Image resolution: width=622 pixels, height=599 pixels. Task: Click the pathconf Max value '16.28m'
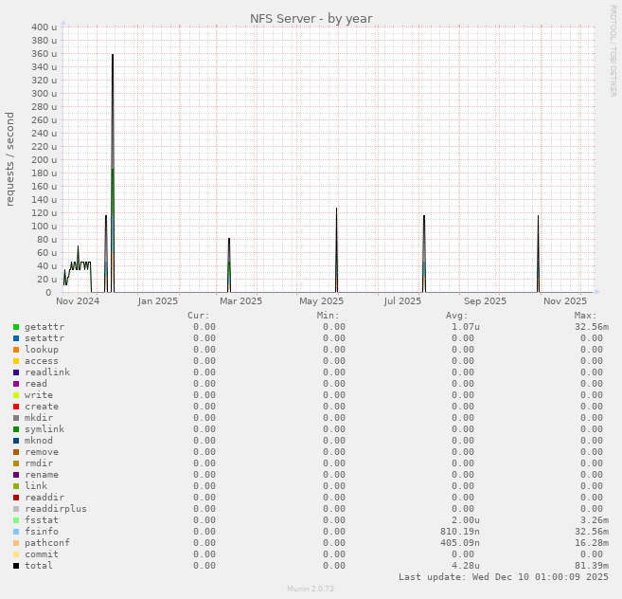click(x=592, y=543)
